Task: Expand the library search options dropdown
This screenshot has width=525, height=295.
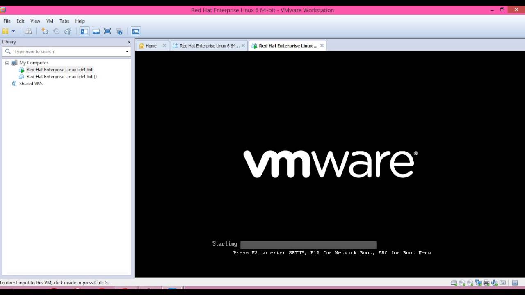Action: pos(127,52)
